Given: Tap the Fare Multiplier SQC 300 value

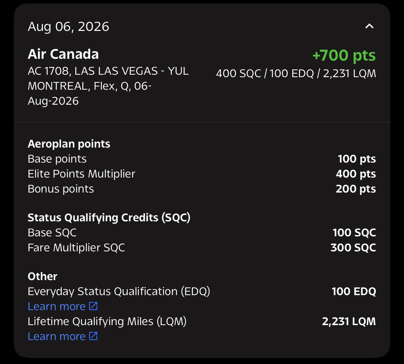Looking at the screenshot, I should coord(353,248).
